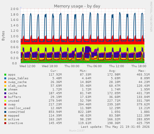Click the 'shmem' legend label
Image resolution: width=154 pixels, height=134 pixels.
13,90
